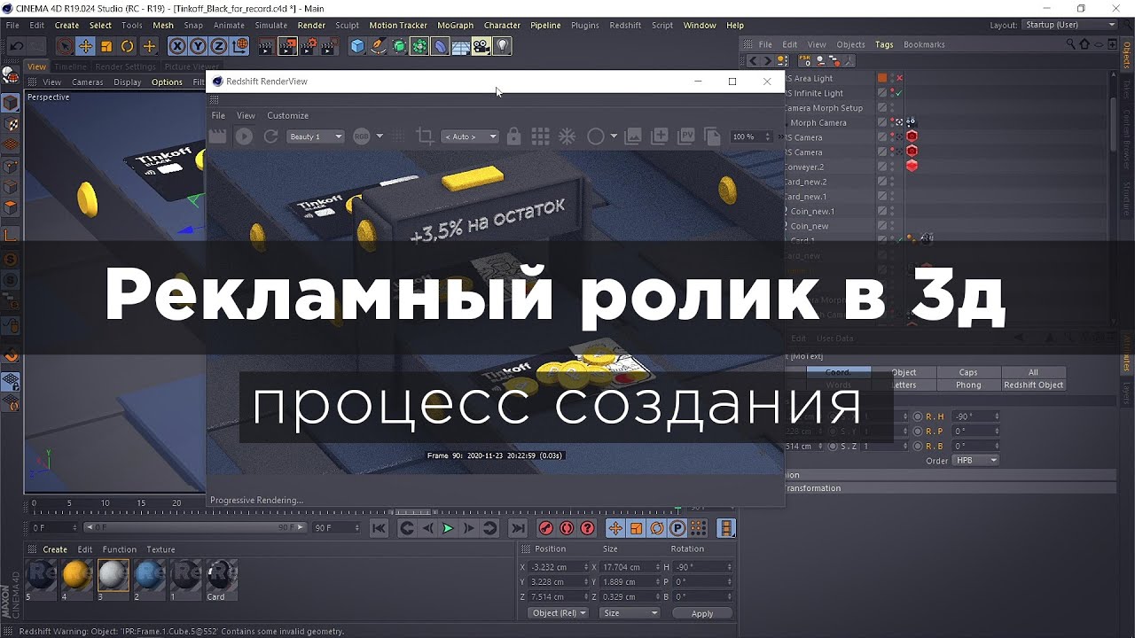Click the Object Manager search magnifier icon
This screenshot has height=638, width=1135.
pyautogui.click(x=1069, y=44)
